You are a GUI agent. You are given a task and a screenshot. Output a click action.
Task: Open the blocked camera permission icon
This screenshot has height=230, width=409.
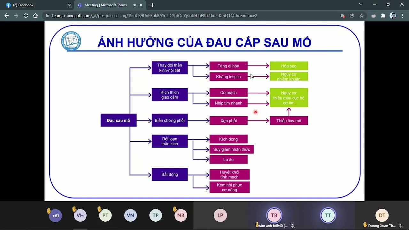(x=343, y=16)
